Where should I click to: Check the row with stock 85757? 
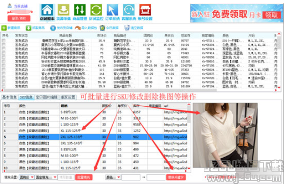[3, 41]
